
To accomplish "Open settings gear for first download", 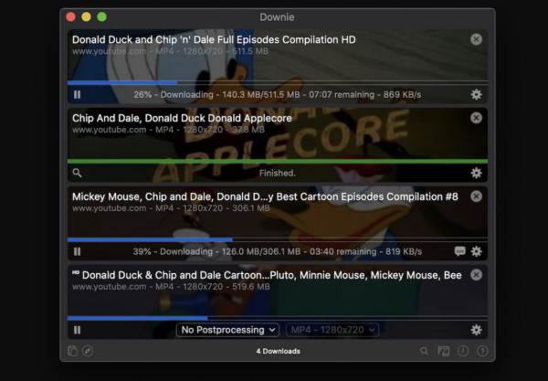I will (x=476, y=94).
